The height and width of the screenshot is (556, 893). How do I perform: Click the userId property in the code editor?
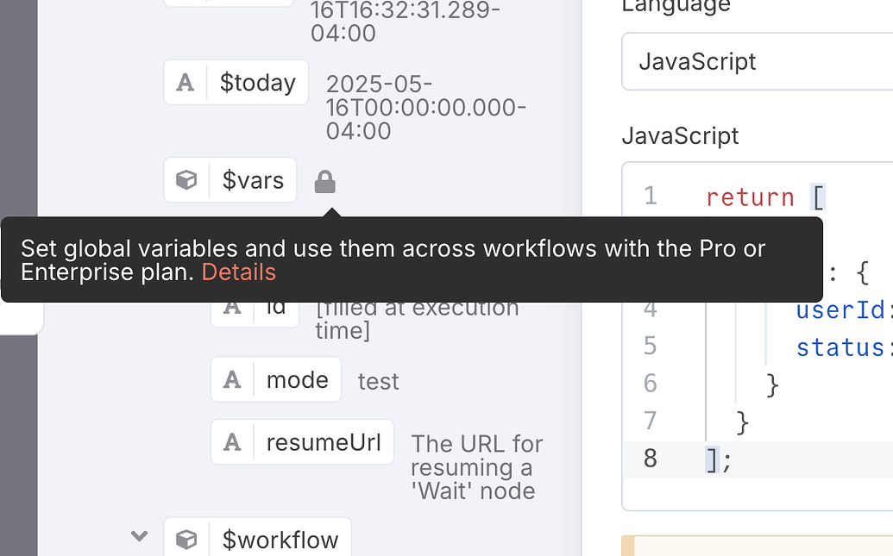(840, 309)
